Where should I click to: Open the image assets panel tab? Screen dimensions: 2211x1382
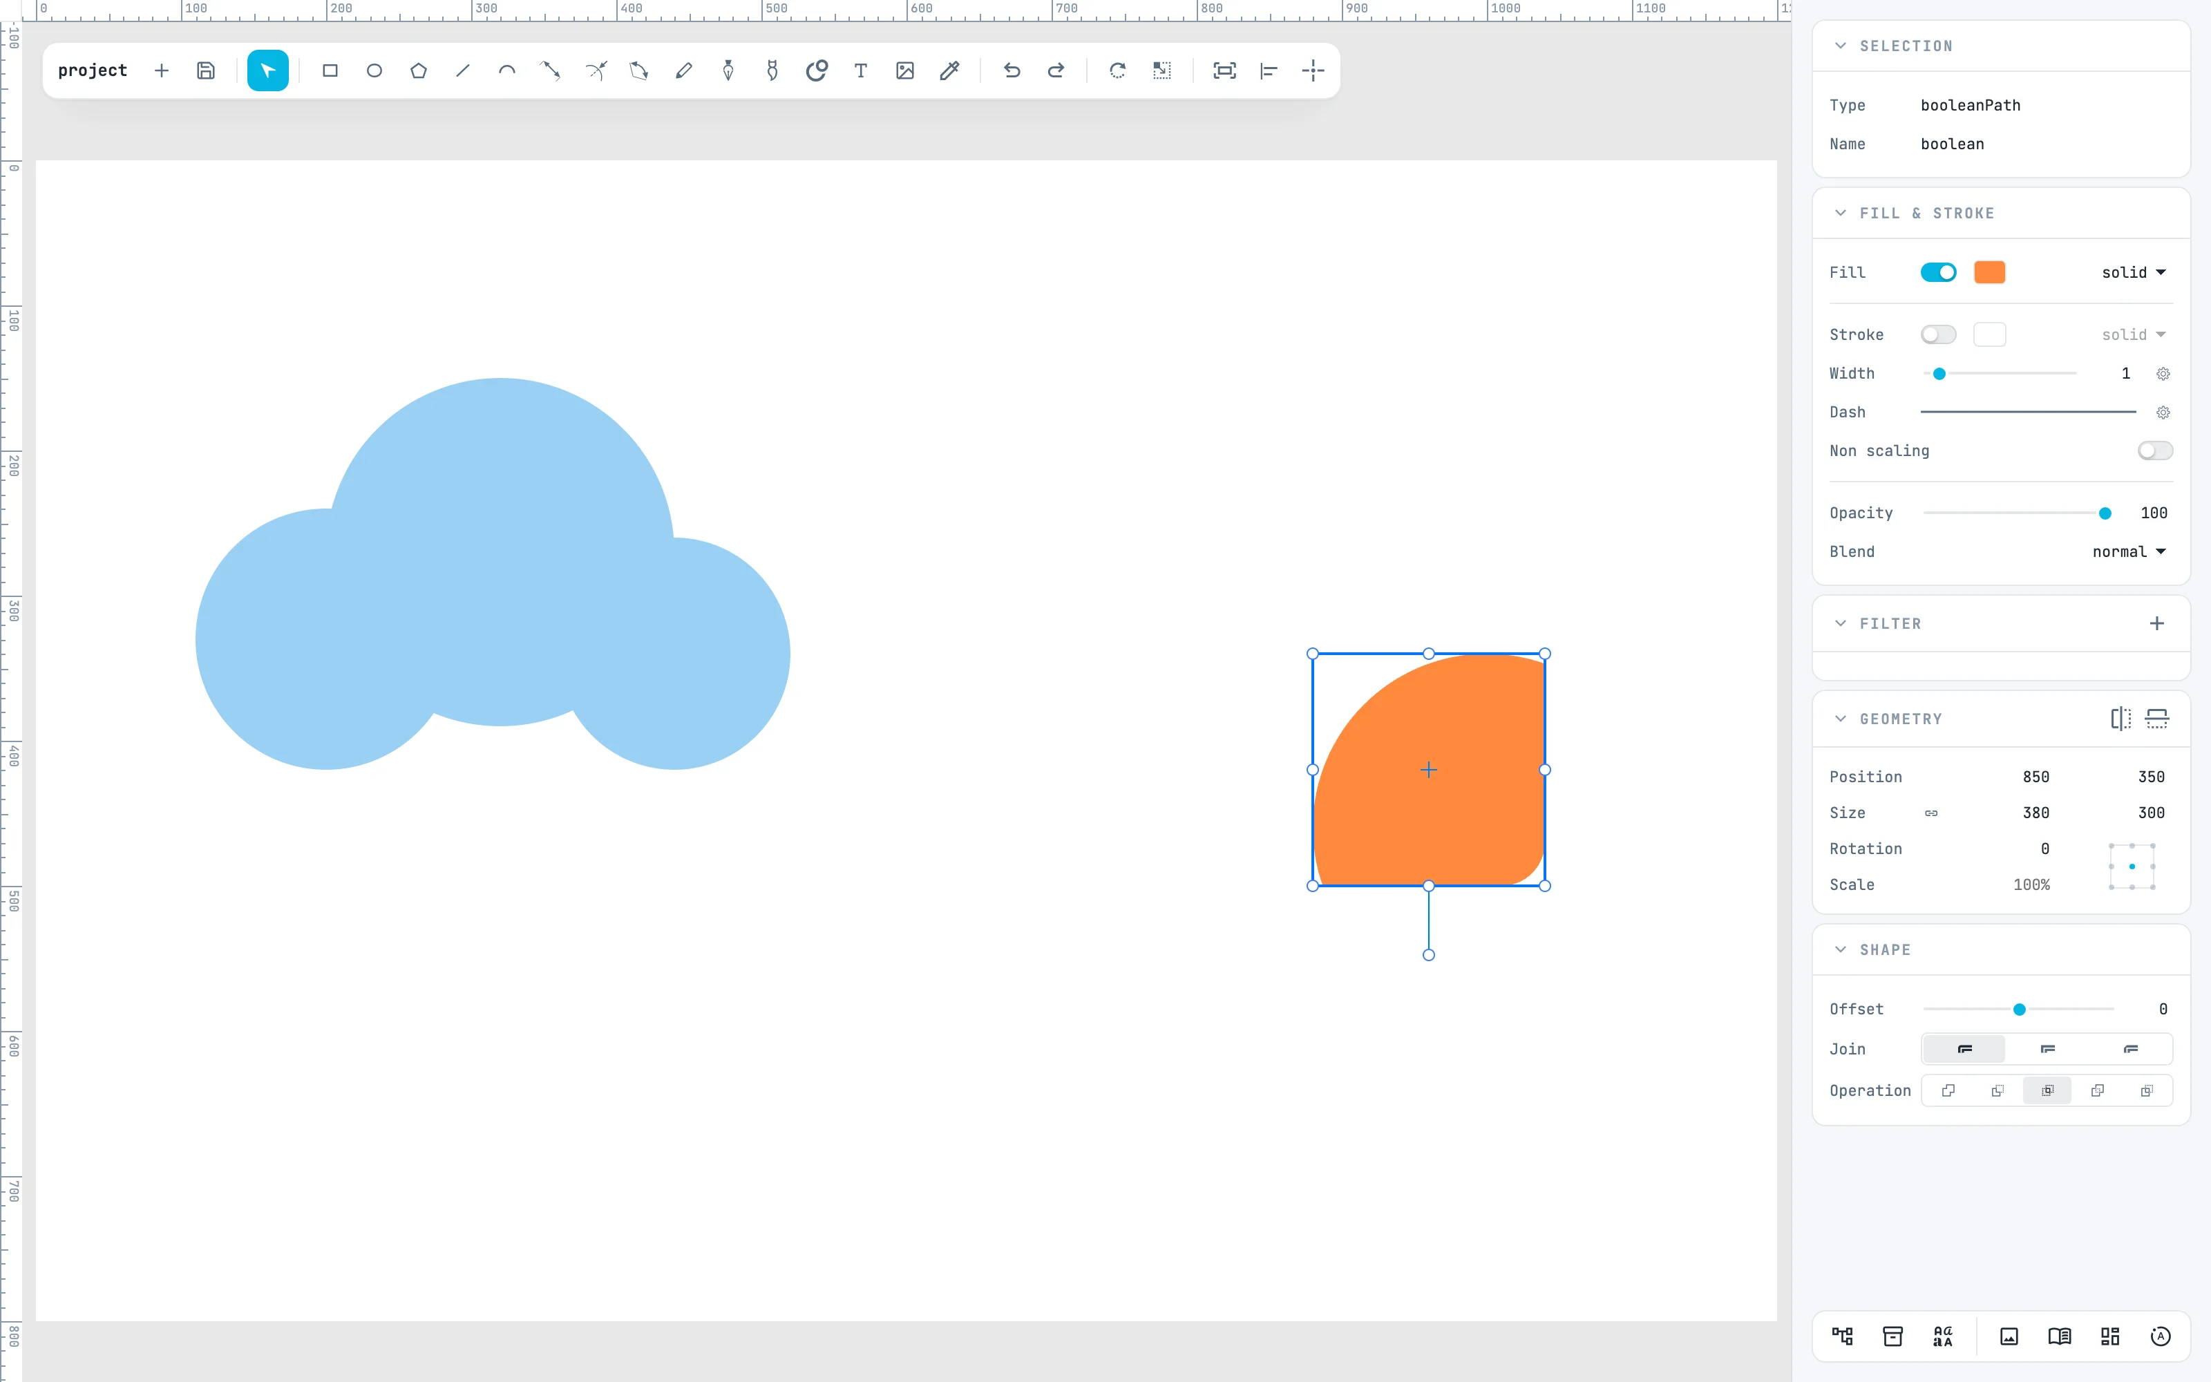[2009, 1336]
